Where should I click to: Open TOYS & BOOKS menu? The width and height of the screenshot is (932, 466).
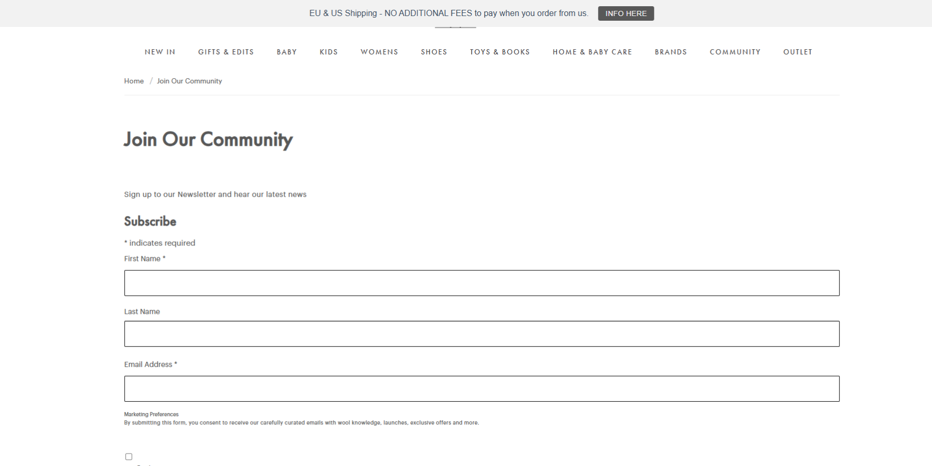(500, 52)
